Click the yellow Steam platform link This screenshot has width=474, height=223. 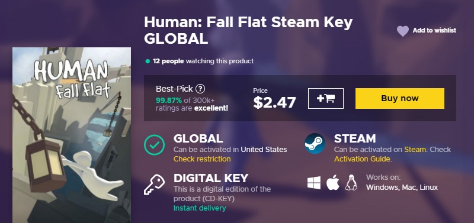[x=415, y=150]
